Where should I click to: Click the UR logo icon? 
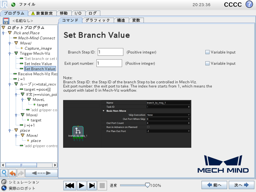pos(4,4)
